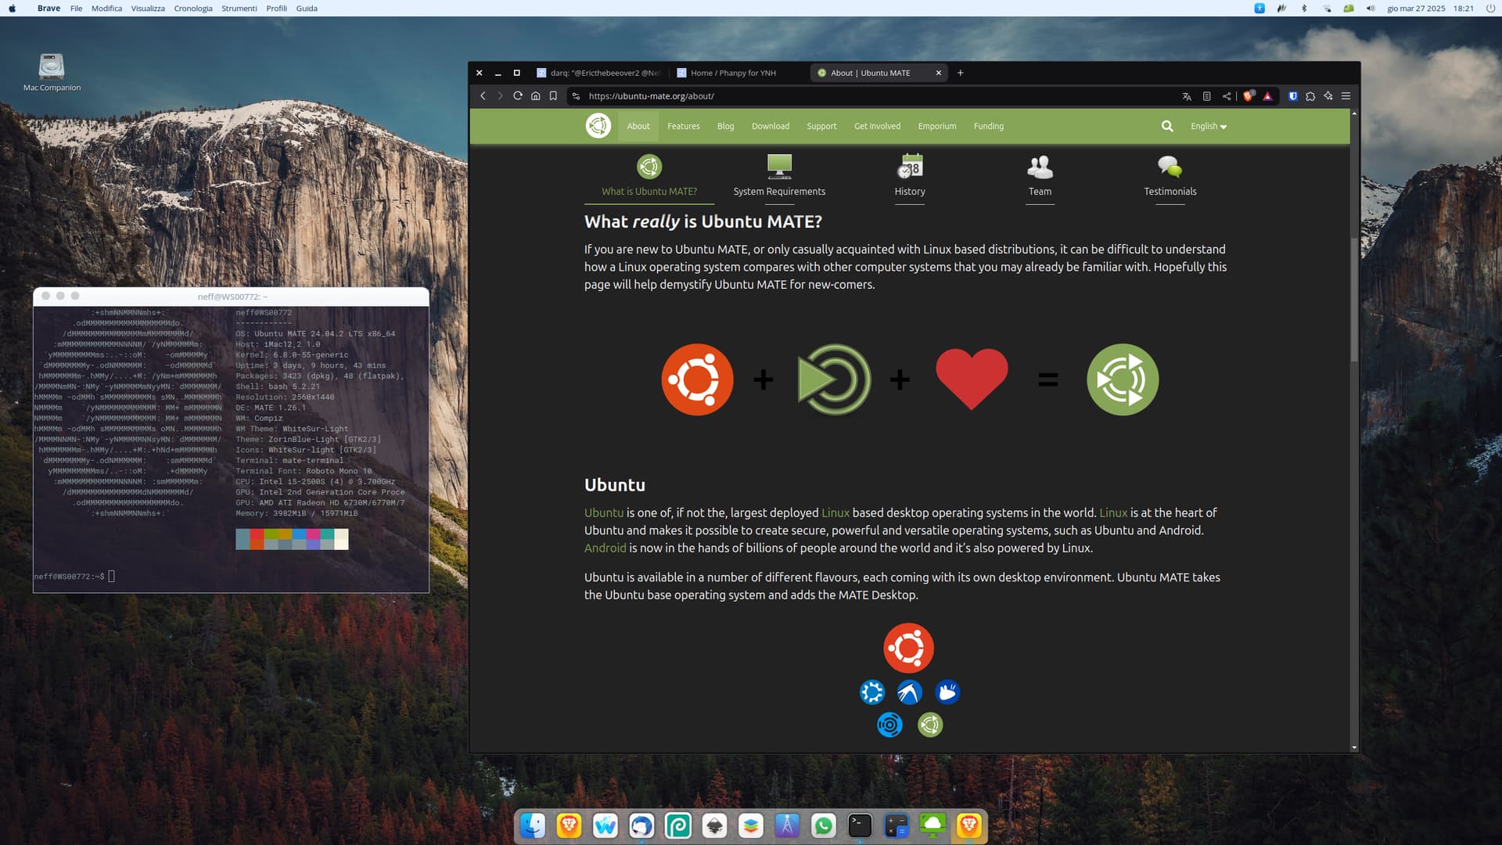
Task: Open the Brave application menu in top bar
Action: (49, 9)
